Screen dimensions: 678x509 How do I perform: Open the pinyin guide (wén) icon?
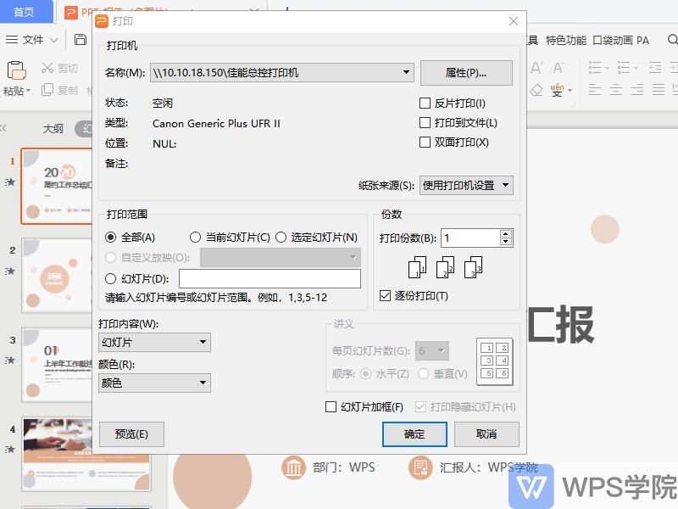(557, 88)
